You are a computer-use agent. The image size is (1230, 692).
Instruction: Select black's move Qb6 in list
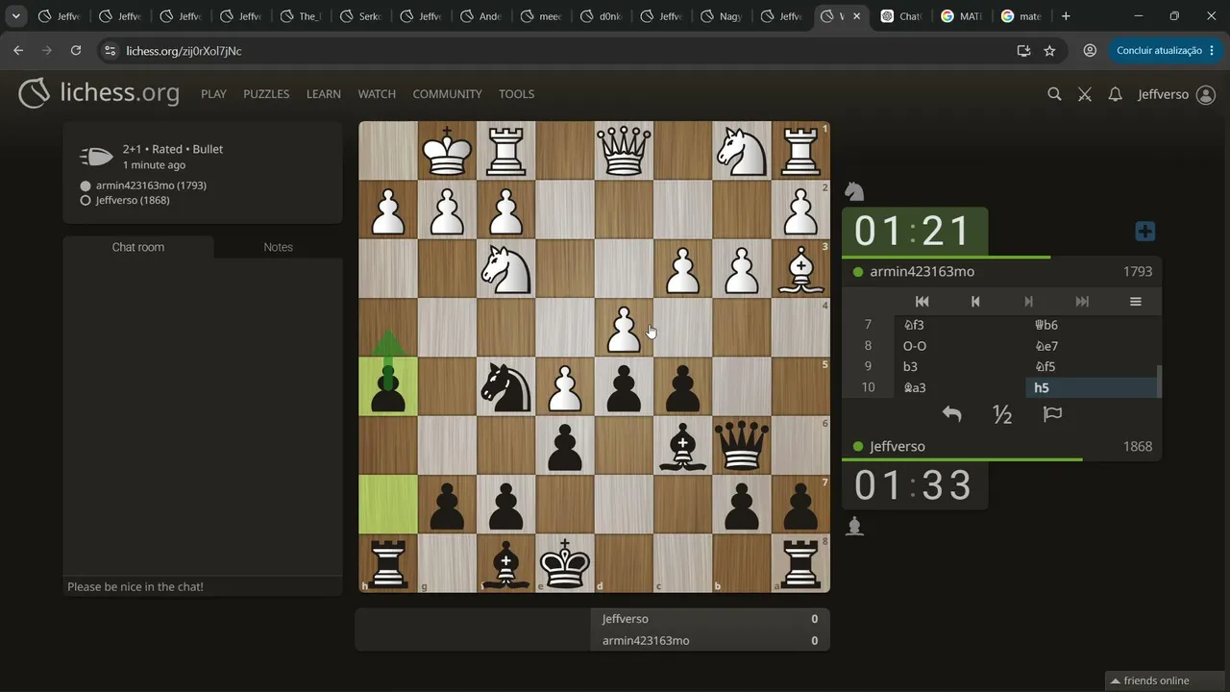point(1094,325)
